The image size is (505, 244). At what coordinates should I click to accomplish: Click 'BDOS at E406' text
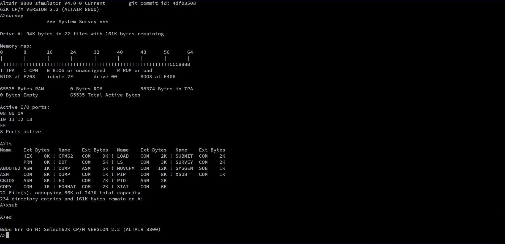158,77
